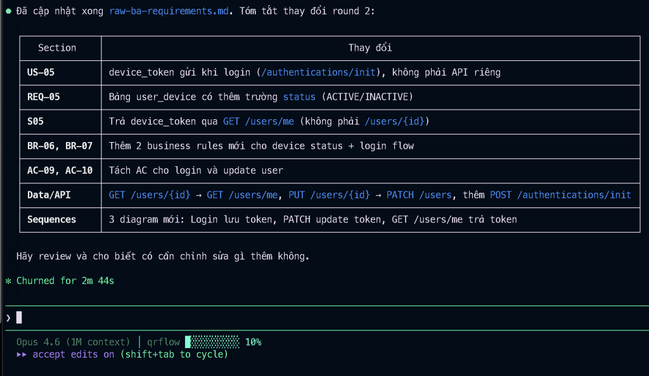Toggle the accept edits on mode

74,354
